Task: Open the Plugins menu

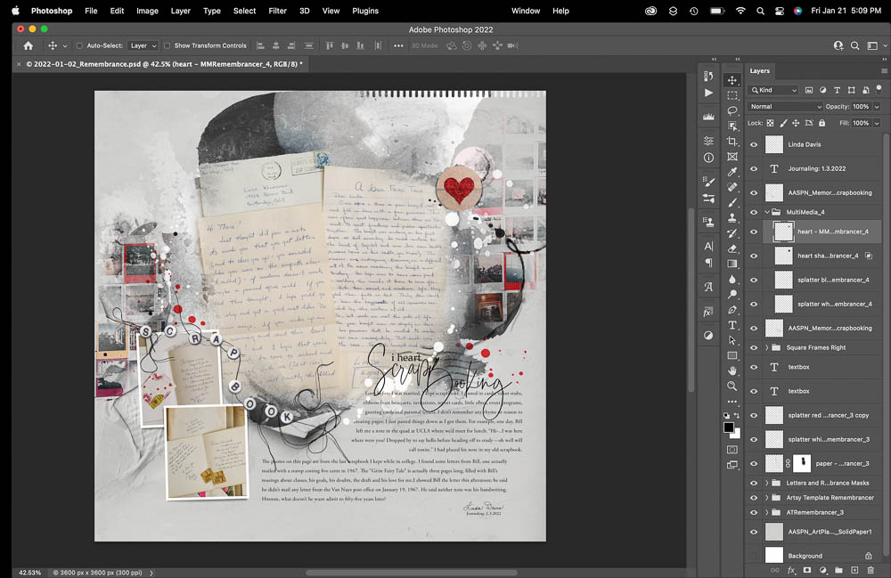Action: [x=365, y=11]
